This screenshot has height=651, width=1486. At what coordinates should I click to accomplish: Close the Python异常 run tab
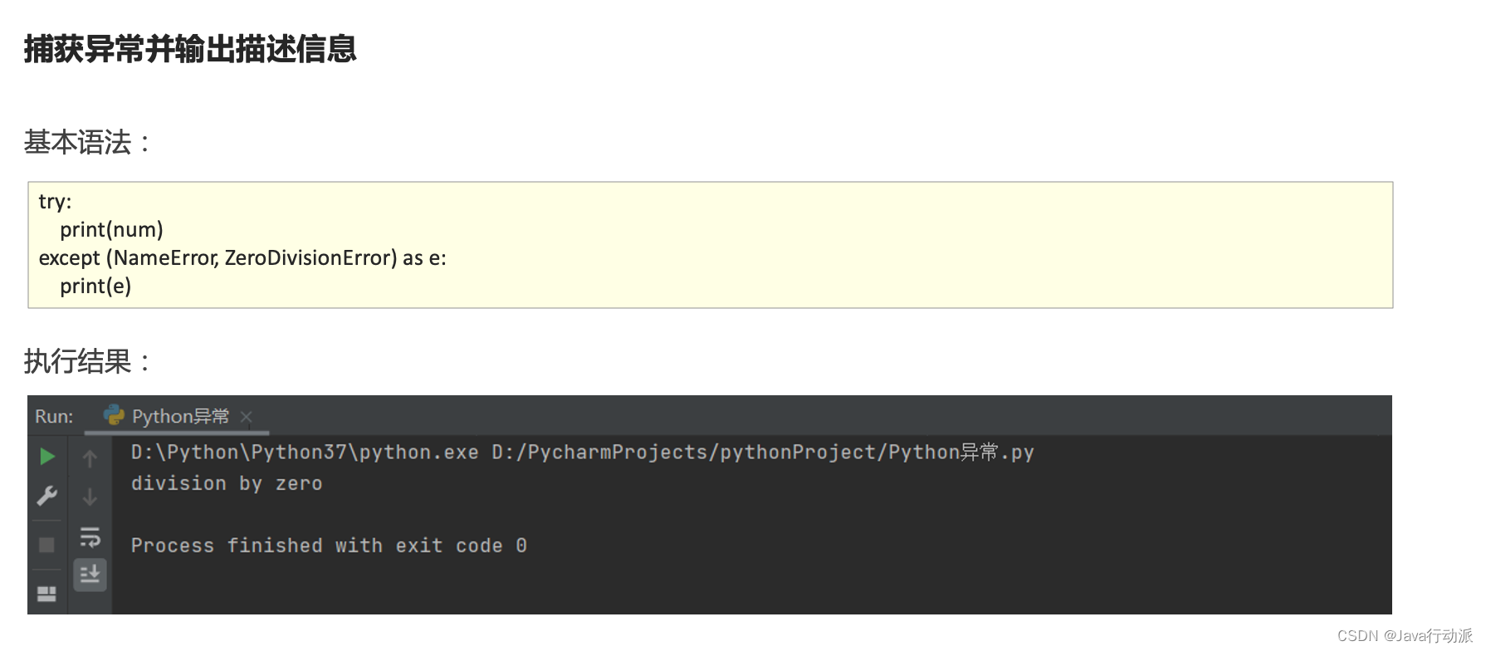click(x=246, y=417)
